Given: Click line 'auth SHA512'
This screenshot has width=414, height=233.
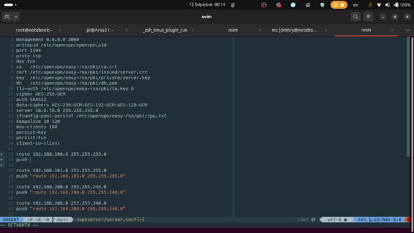Looking at the screenshot, I should coord(31,100).
